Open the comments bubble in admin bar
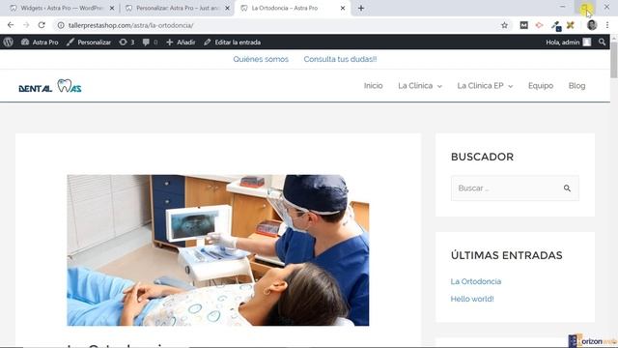 (150, 43)
